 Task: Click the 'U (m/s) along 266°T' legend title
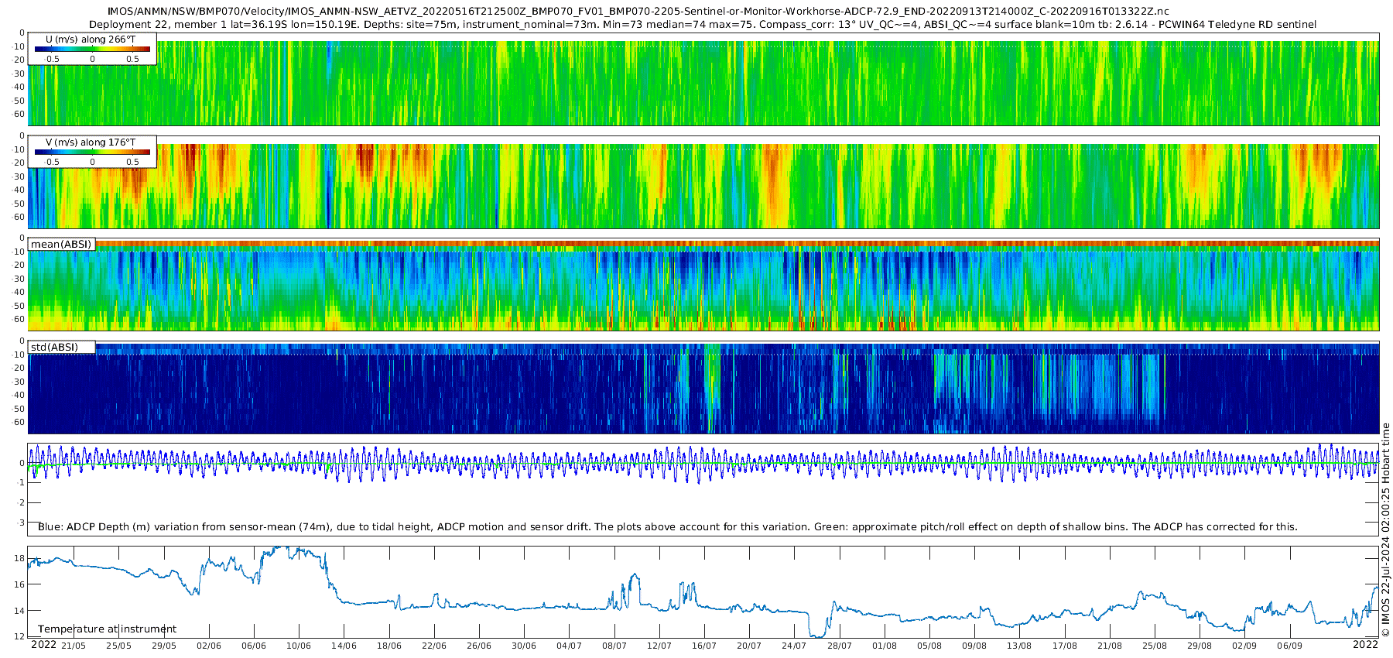[91, 39]
